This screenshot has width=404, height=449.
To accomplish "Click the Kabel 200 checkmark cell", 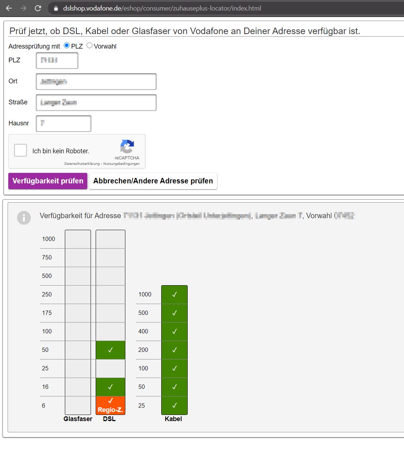I will (174, 350).
